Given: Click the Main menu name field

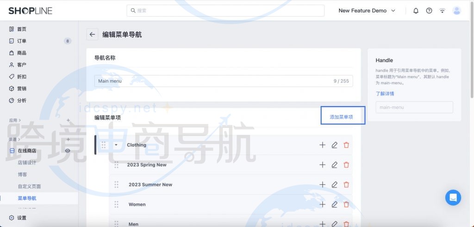Looking at the screenshot, I should coord(224,81).
